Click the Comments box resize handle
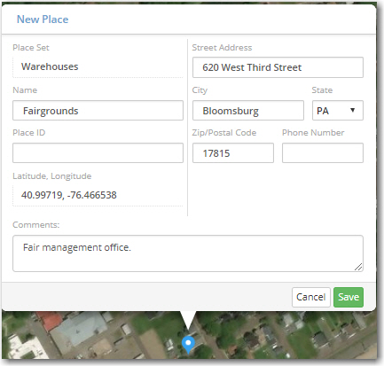This screenshot has width=384, height=366. 358,267
